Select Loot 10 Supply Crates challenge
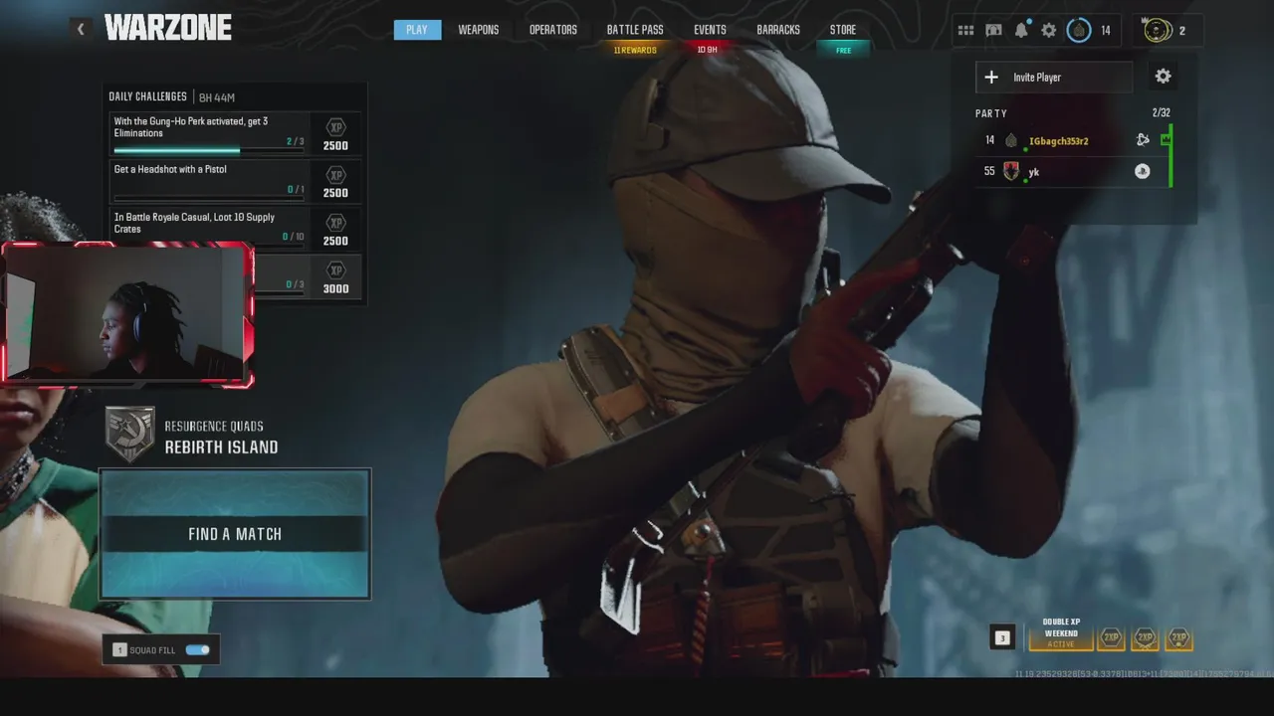The image size is (1274, 716). click(235, 229)
